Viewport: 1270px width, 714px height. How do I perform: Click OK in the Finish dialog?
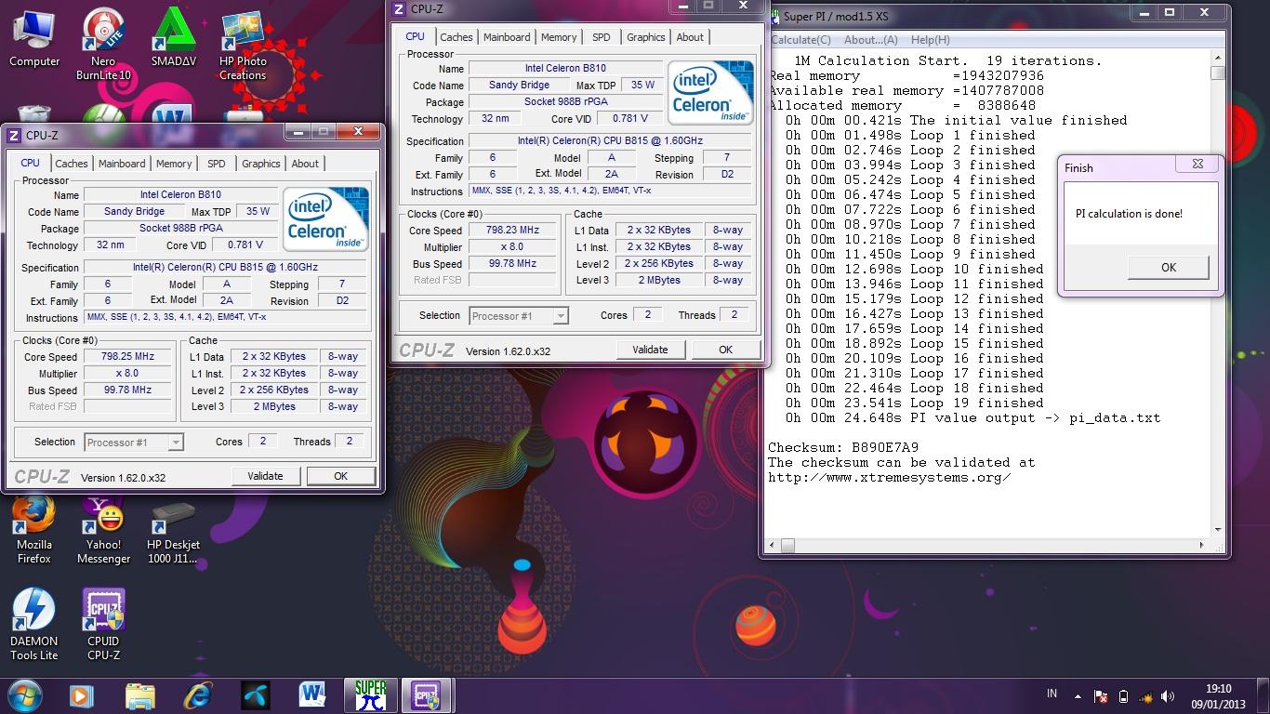pos(1169,267)
